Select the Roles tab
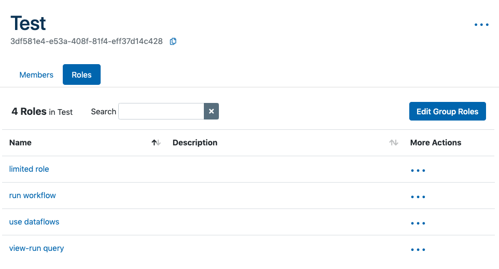 [x=81, y=75]
